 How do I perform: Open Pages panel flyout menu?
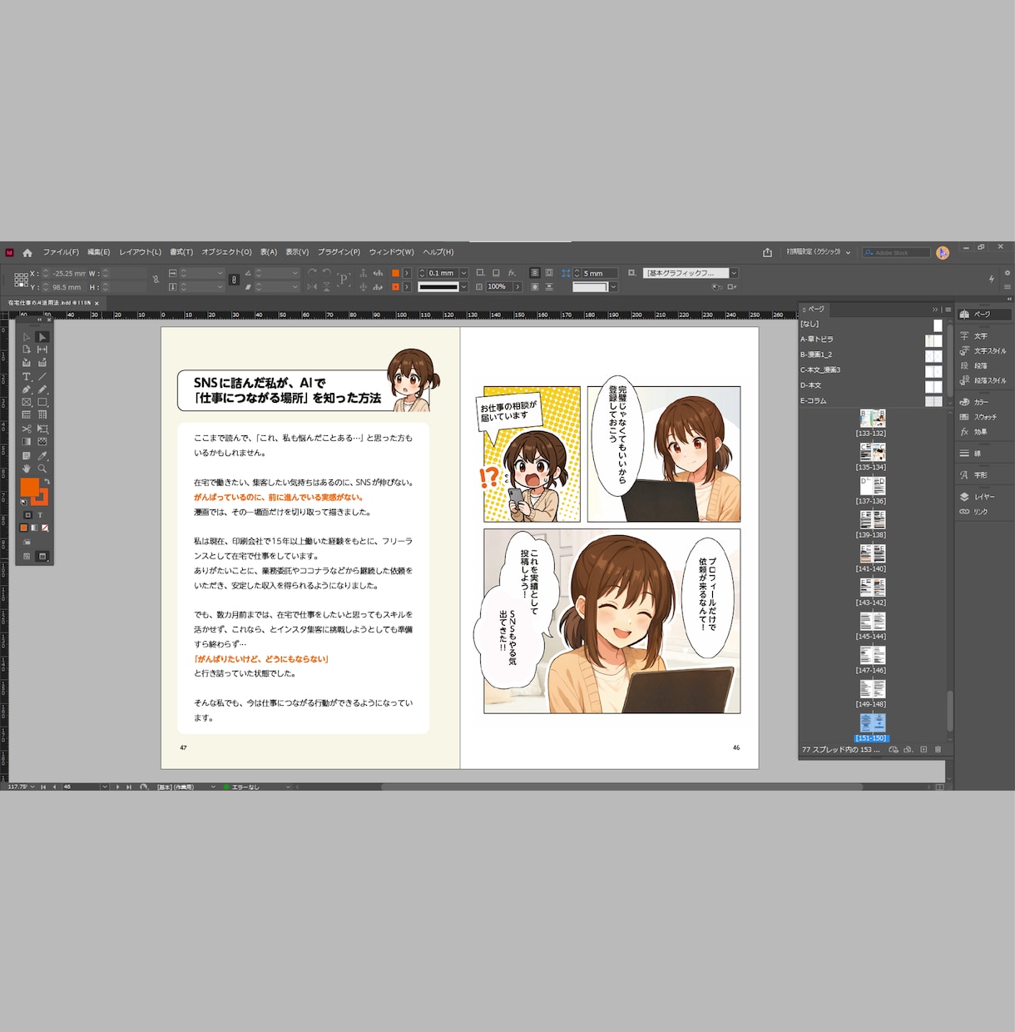pos(948,309)
